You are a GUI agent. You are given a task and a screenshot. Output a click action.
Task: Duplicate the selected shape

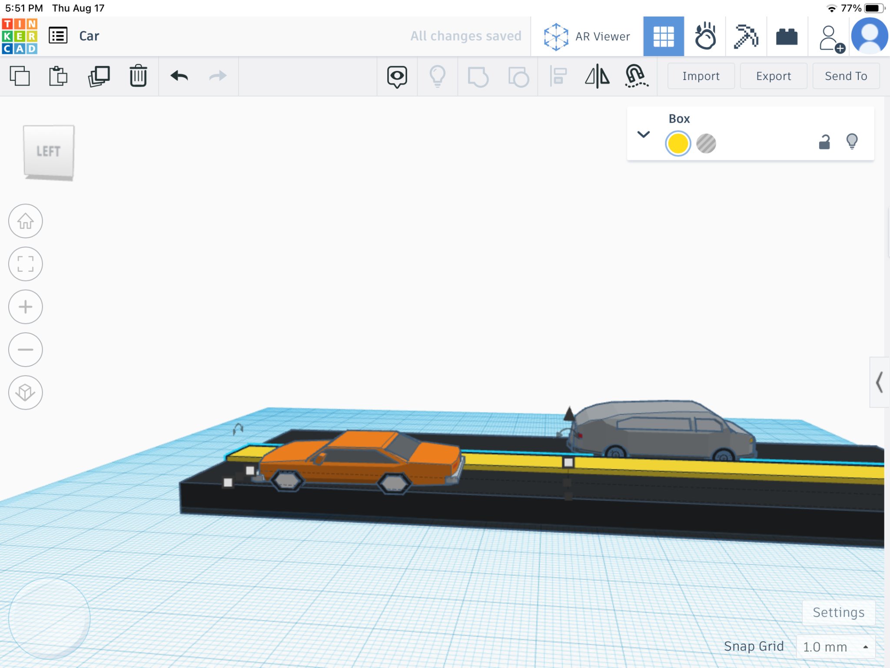pos(99,76)
